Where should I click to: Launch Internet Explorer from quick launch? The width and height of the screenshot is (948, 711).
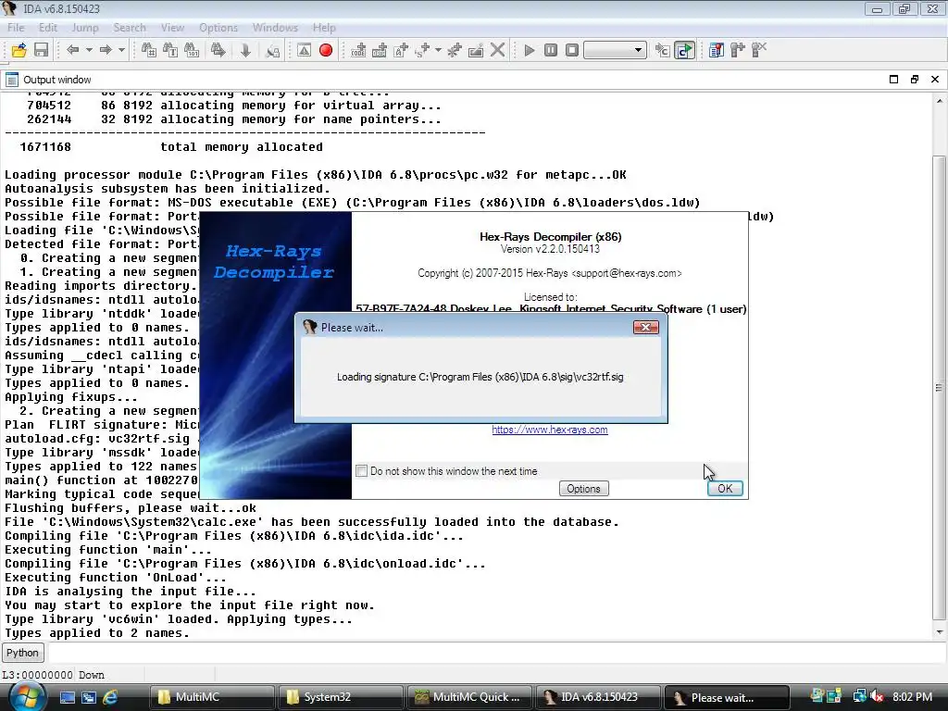point(110,697)
